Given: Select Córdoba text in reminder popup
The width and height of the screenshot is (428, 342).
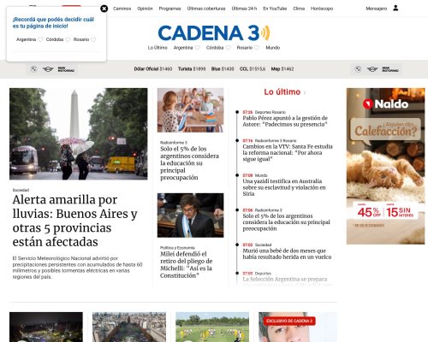Looking at the screenshot, I should pyautogui.click(x=55, y=39).
